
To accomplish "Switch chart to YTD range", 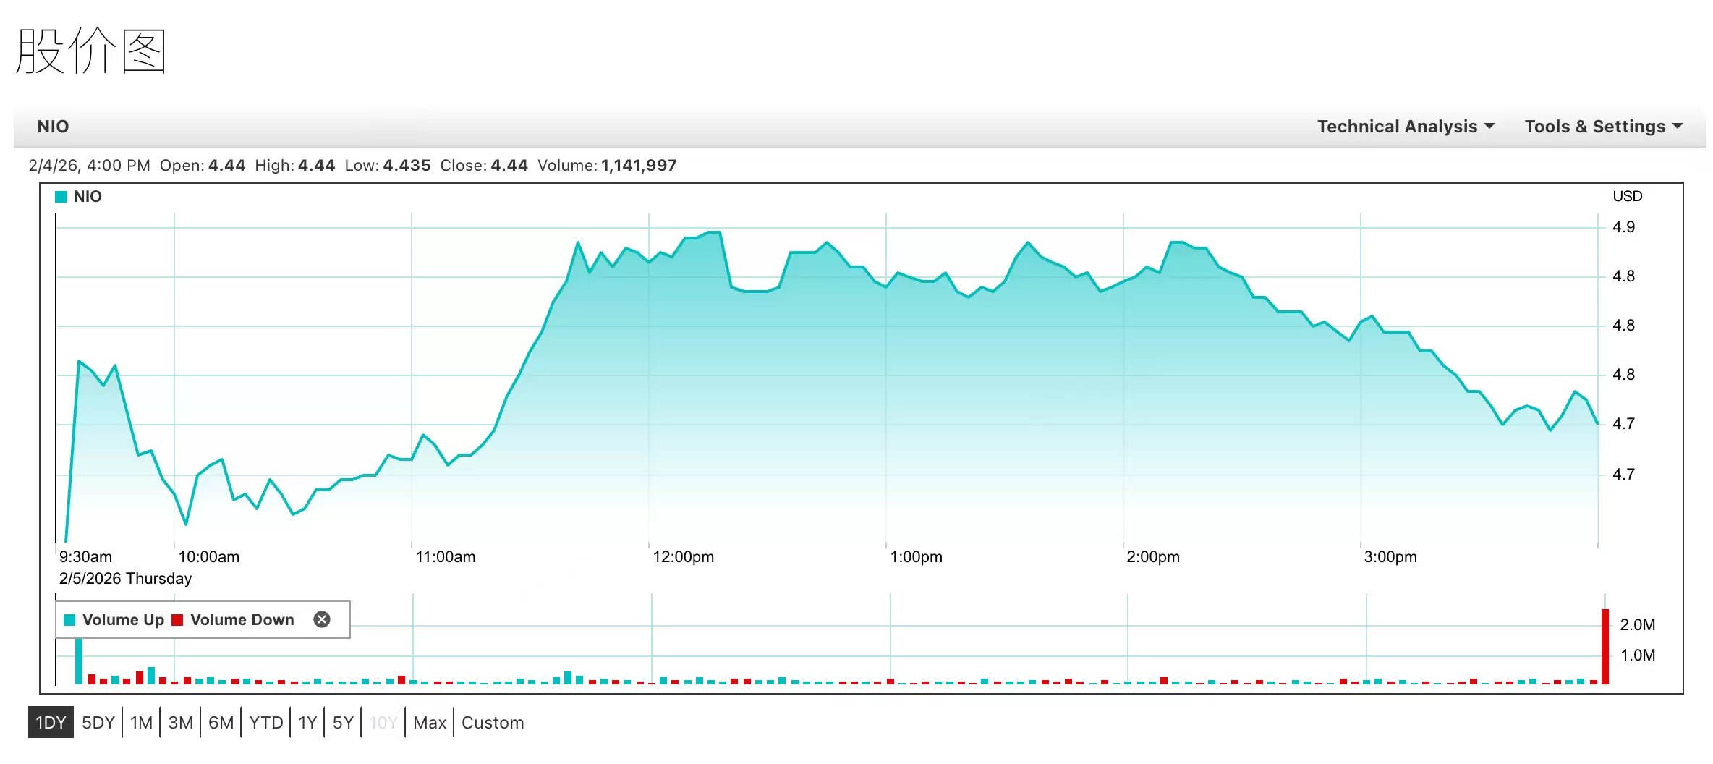I will pyautogui.click(x=266, y=722).
